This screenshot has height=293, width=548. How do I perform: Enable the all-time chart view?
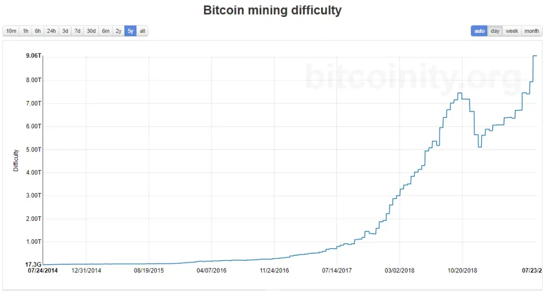click(x=142, y=31)
